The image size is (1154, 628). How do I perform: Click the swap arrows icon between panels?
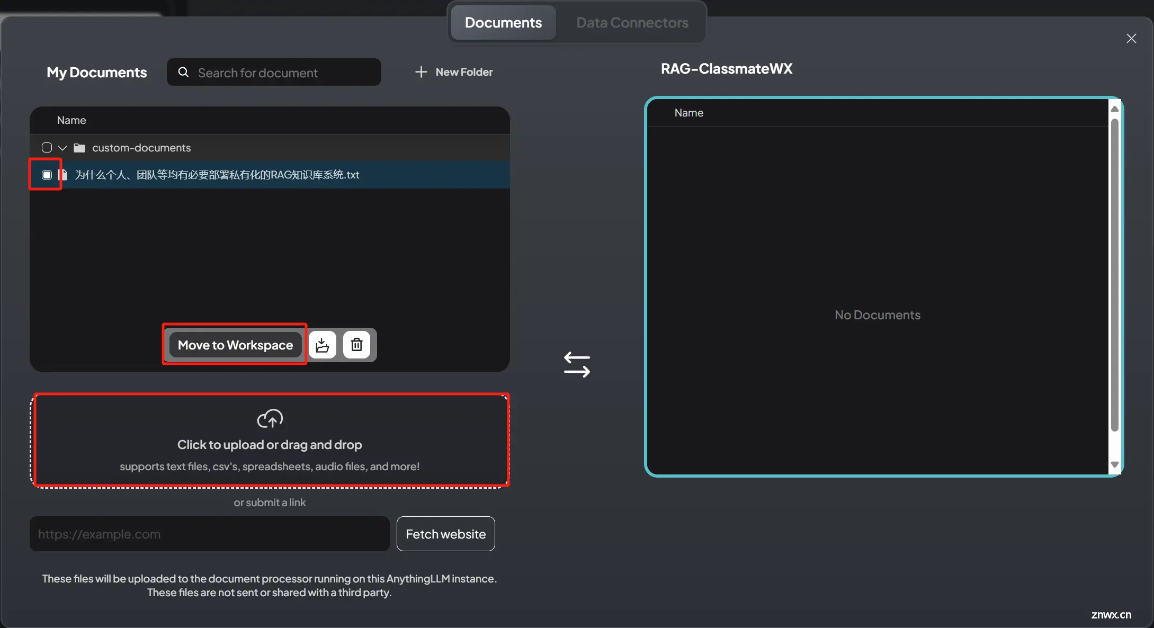coord(577,365)
